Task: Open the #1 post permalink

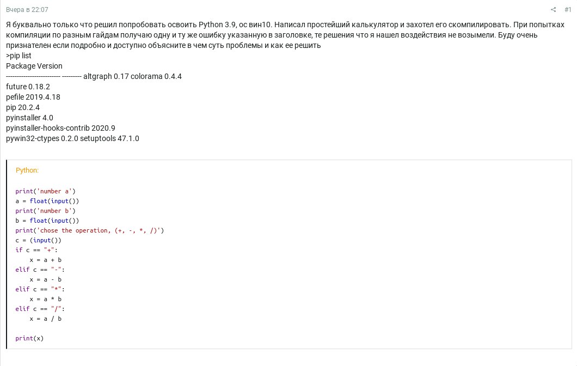Action: 568,10
